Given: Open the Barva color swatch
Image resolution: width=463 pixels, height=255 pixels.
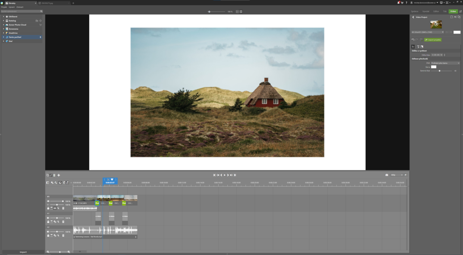Looking at the screenshot, I should click(x=434, y=67).
